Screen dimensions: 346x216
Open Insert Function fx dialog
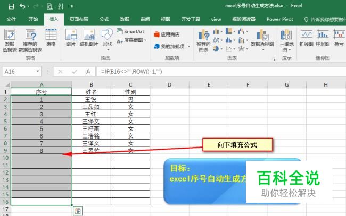tap(88, 72)
